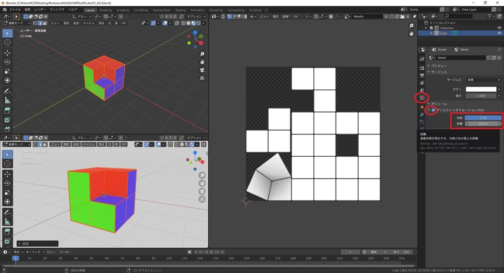The image size is (504, 273).
Task: Enable the Ambient Occlusion checkbox
Action: [x=433, y=110]
